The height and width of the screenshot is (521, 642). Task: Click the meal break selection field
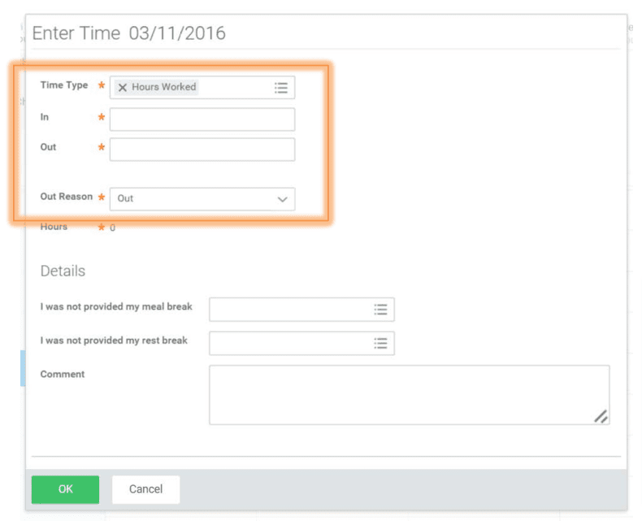point(288,309)
